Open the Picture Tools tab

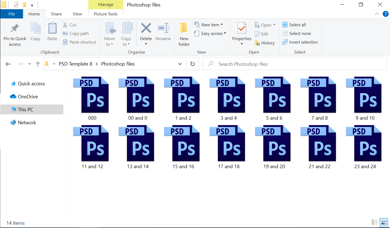[106, 14]
